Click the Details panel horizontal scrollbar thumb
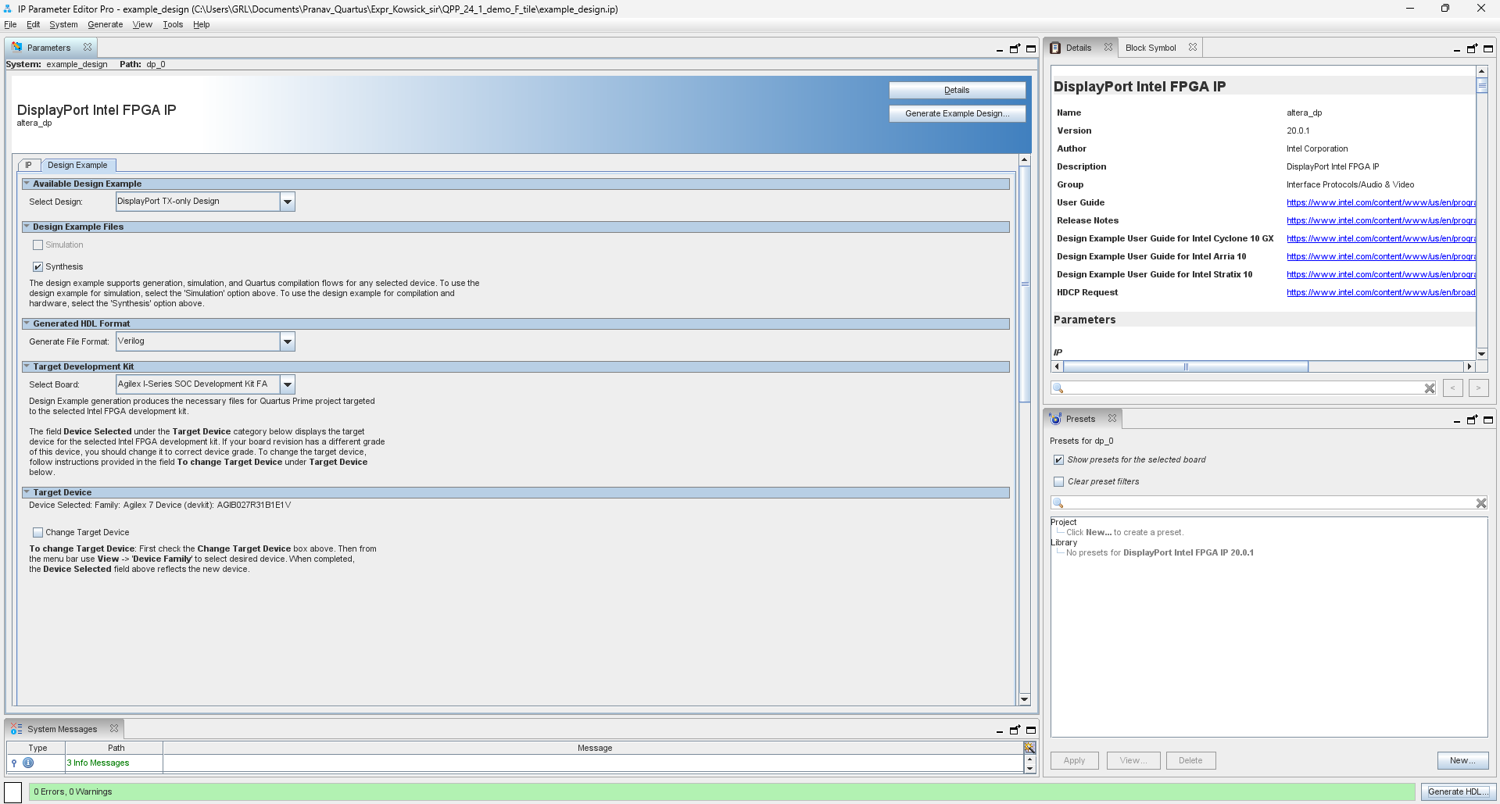 pyautogui.click(x=1186, y=366)
